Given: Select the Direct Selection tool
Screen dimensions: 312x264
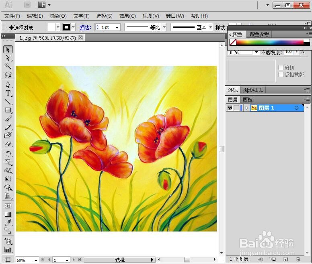Looking at the screenshot, I should point(8,58).
